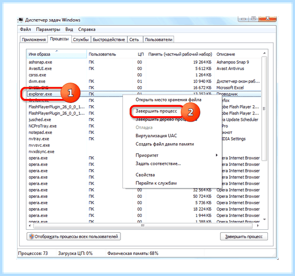Click the Ashampoo Snap 9 description

(233, 62)
